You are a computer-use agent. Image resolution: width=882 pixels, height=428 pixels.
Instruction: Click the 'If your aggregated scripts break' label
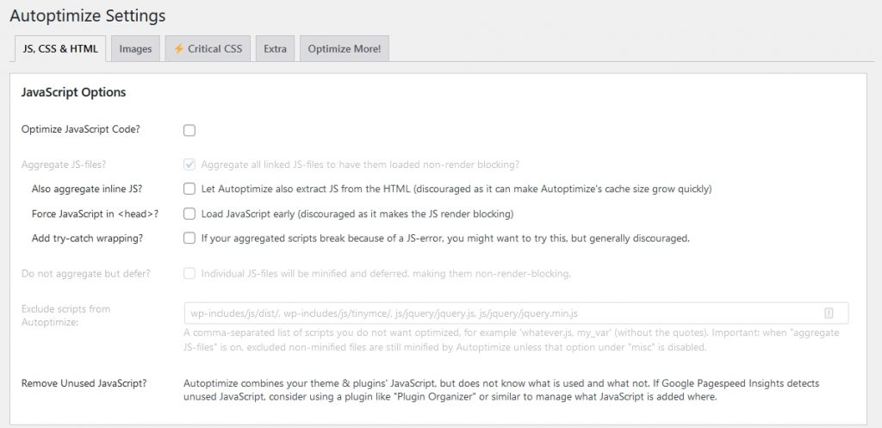[444, 239]
